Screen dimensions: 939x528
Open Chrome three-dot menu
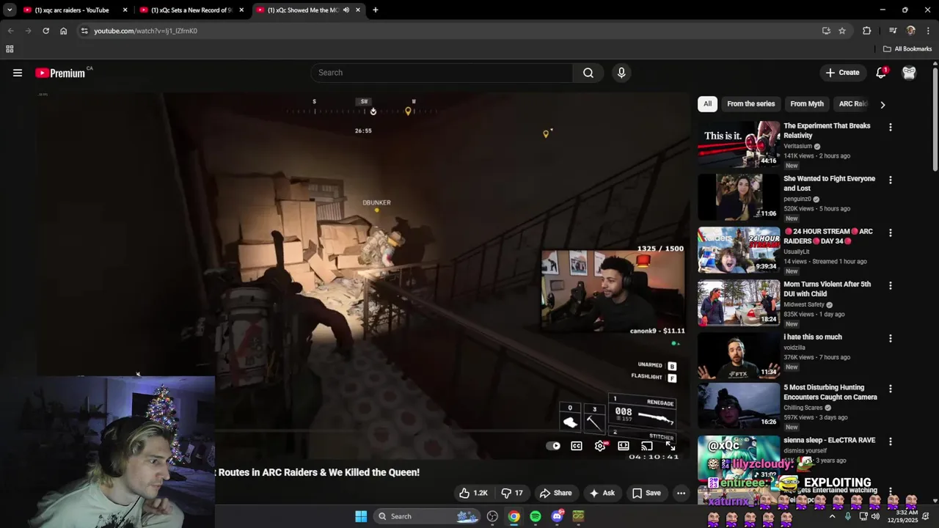[928, 31]
